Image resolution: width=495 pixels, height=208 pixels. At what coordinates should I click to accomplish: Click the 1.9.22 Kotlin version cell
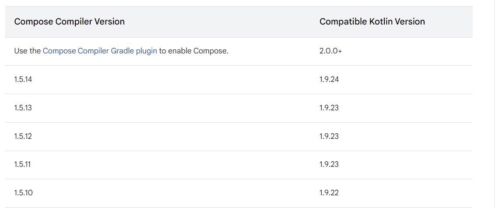[329, 193]
